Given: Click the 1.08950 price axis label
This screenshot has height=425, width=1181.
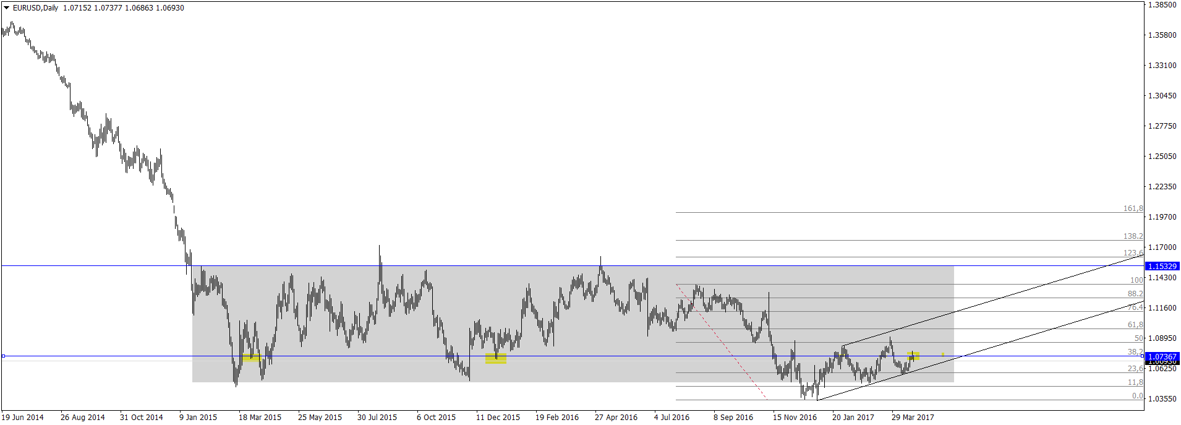Looking at the screenshot, I should click(1162, 338).
